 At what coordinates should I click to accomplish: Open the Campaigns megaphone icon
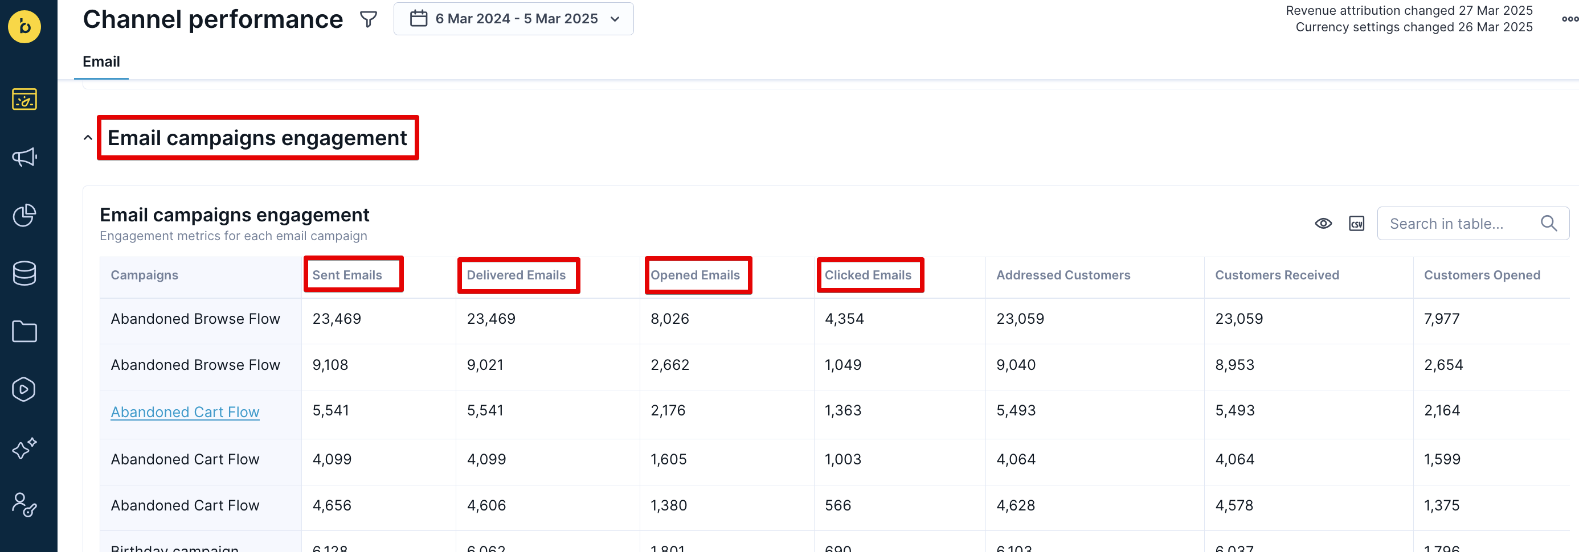24,158
